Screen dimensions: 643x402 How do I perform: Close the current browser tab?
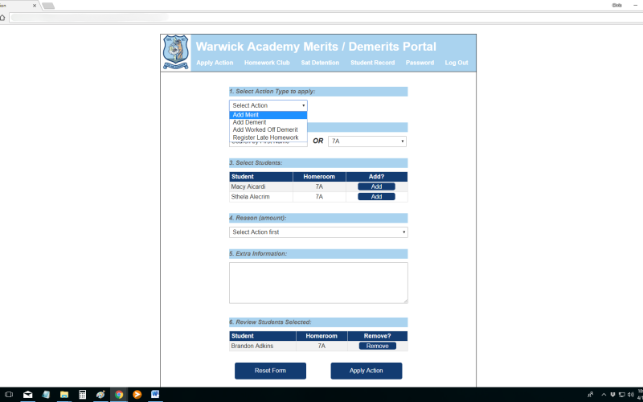(35, 6)
